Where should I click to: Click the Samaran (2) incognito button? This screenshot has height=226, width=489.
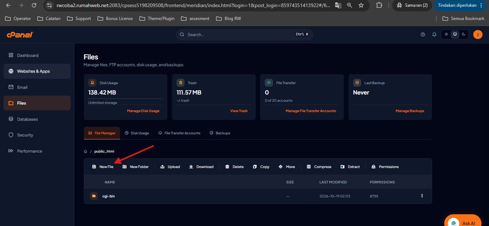pos(412,5)
